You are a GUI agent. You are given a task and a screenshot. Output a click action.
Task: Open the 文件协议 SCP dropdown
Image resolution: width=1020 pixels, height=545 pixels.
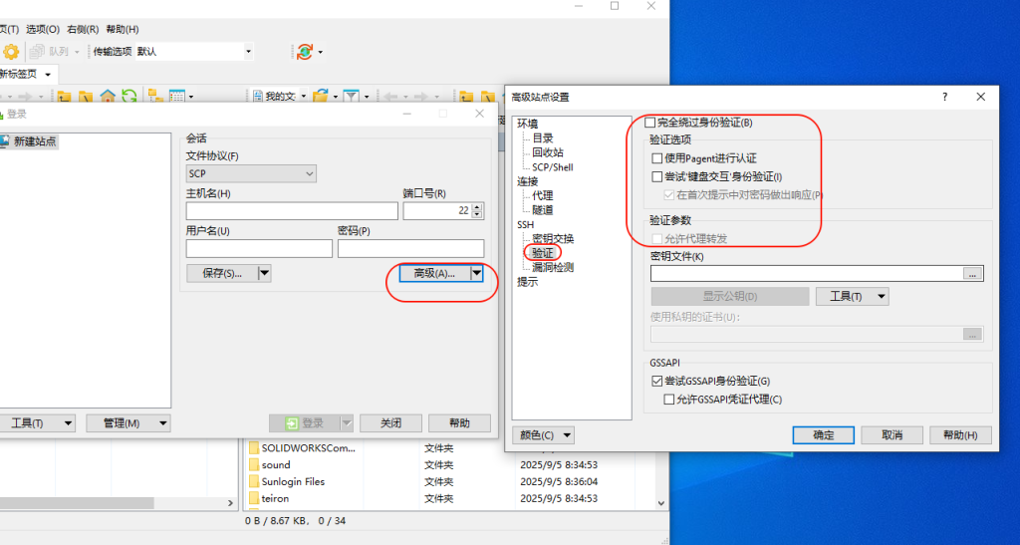tap(251, 173)
